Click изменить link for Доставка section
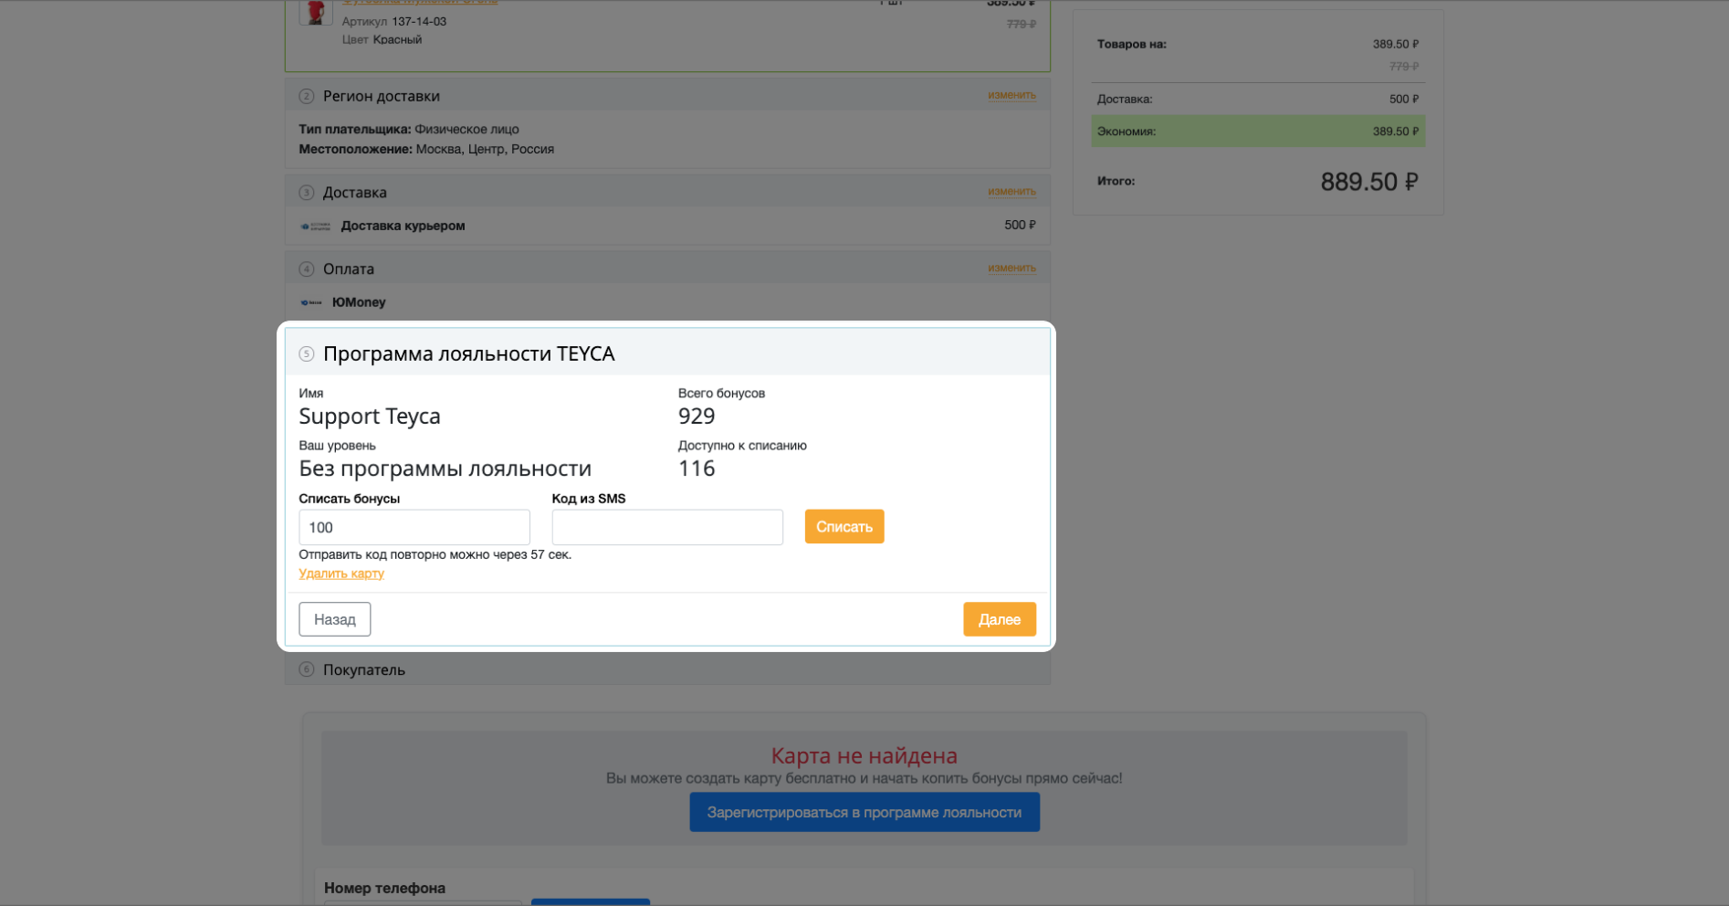 coord(1011,192)
